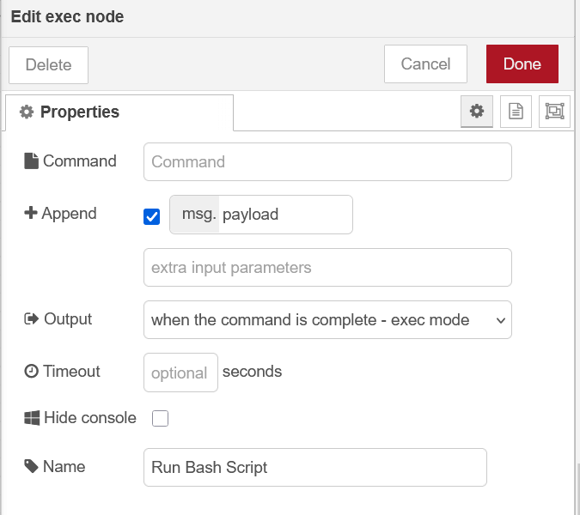Click the Hide console label
The height and width of the screenshot is (515, 580).
tap(90, 418)
